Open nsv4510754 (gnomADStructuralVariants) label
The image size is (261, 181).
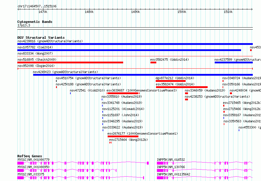click(88, 78)
